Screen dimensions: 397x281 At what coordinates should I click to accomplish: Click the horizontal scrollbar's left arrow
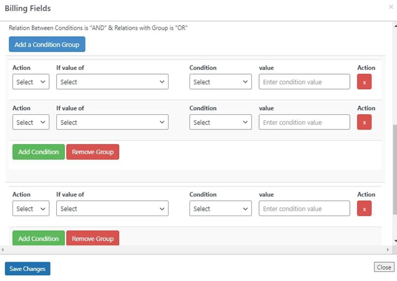(2, 249)
